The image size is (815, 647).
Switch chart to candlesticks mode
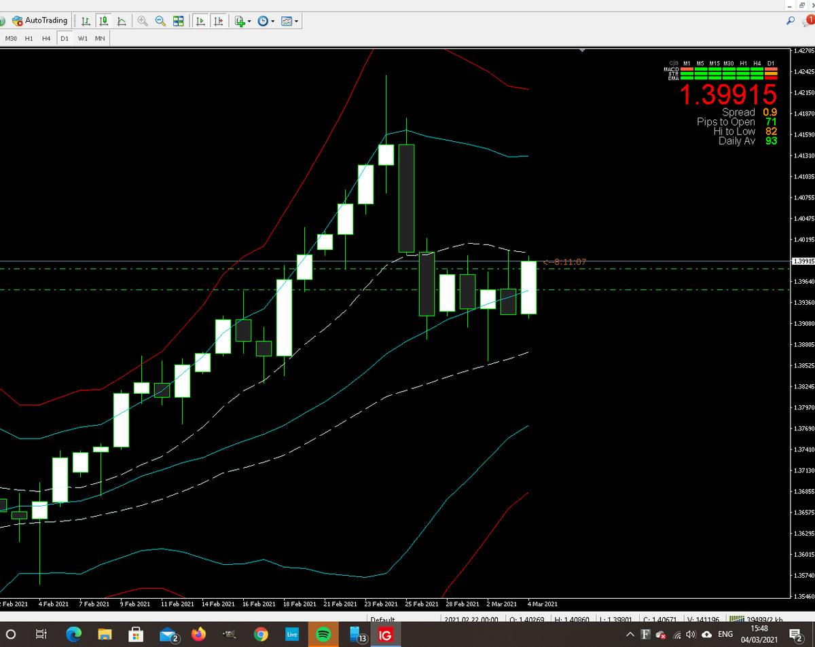pos(103,21)
